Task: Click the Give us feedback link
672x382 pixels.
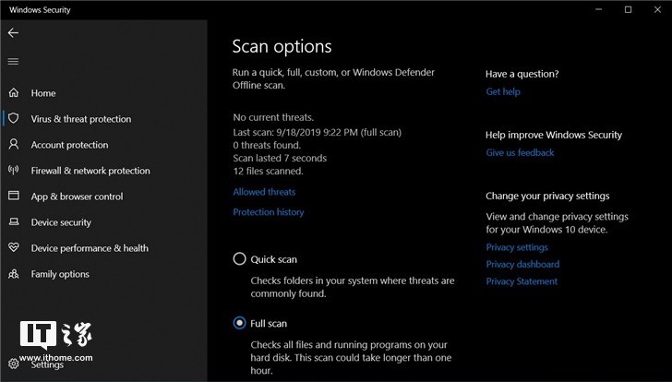Action: pyautogui.click(x=520, y=152)
